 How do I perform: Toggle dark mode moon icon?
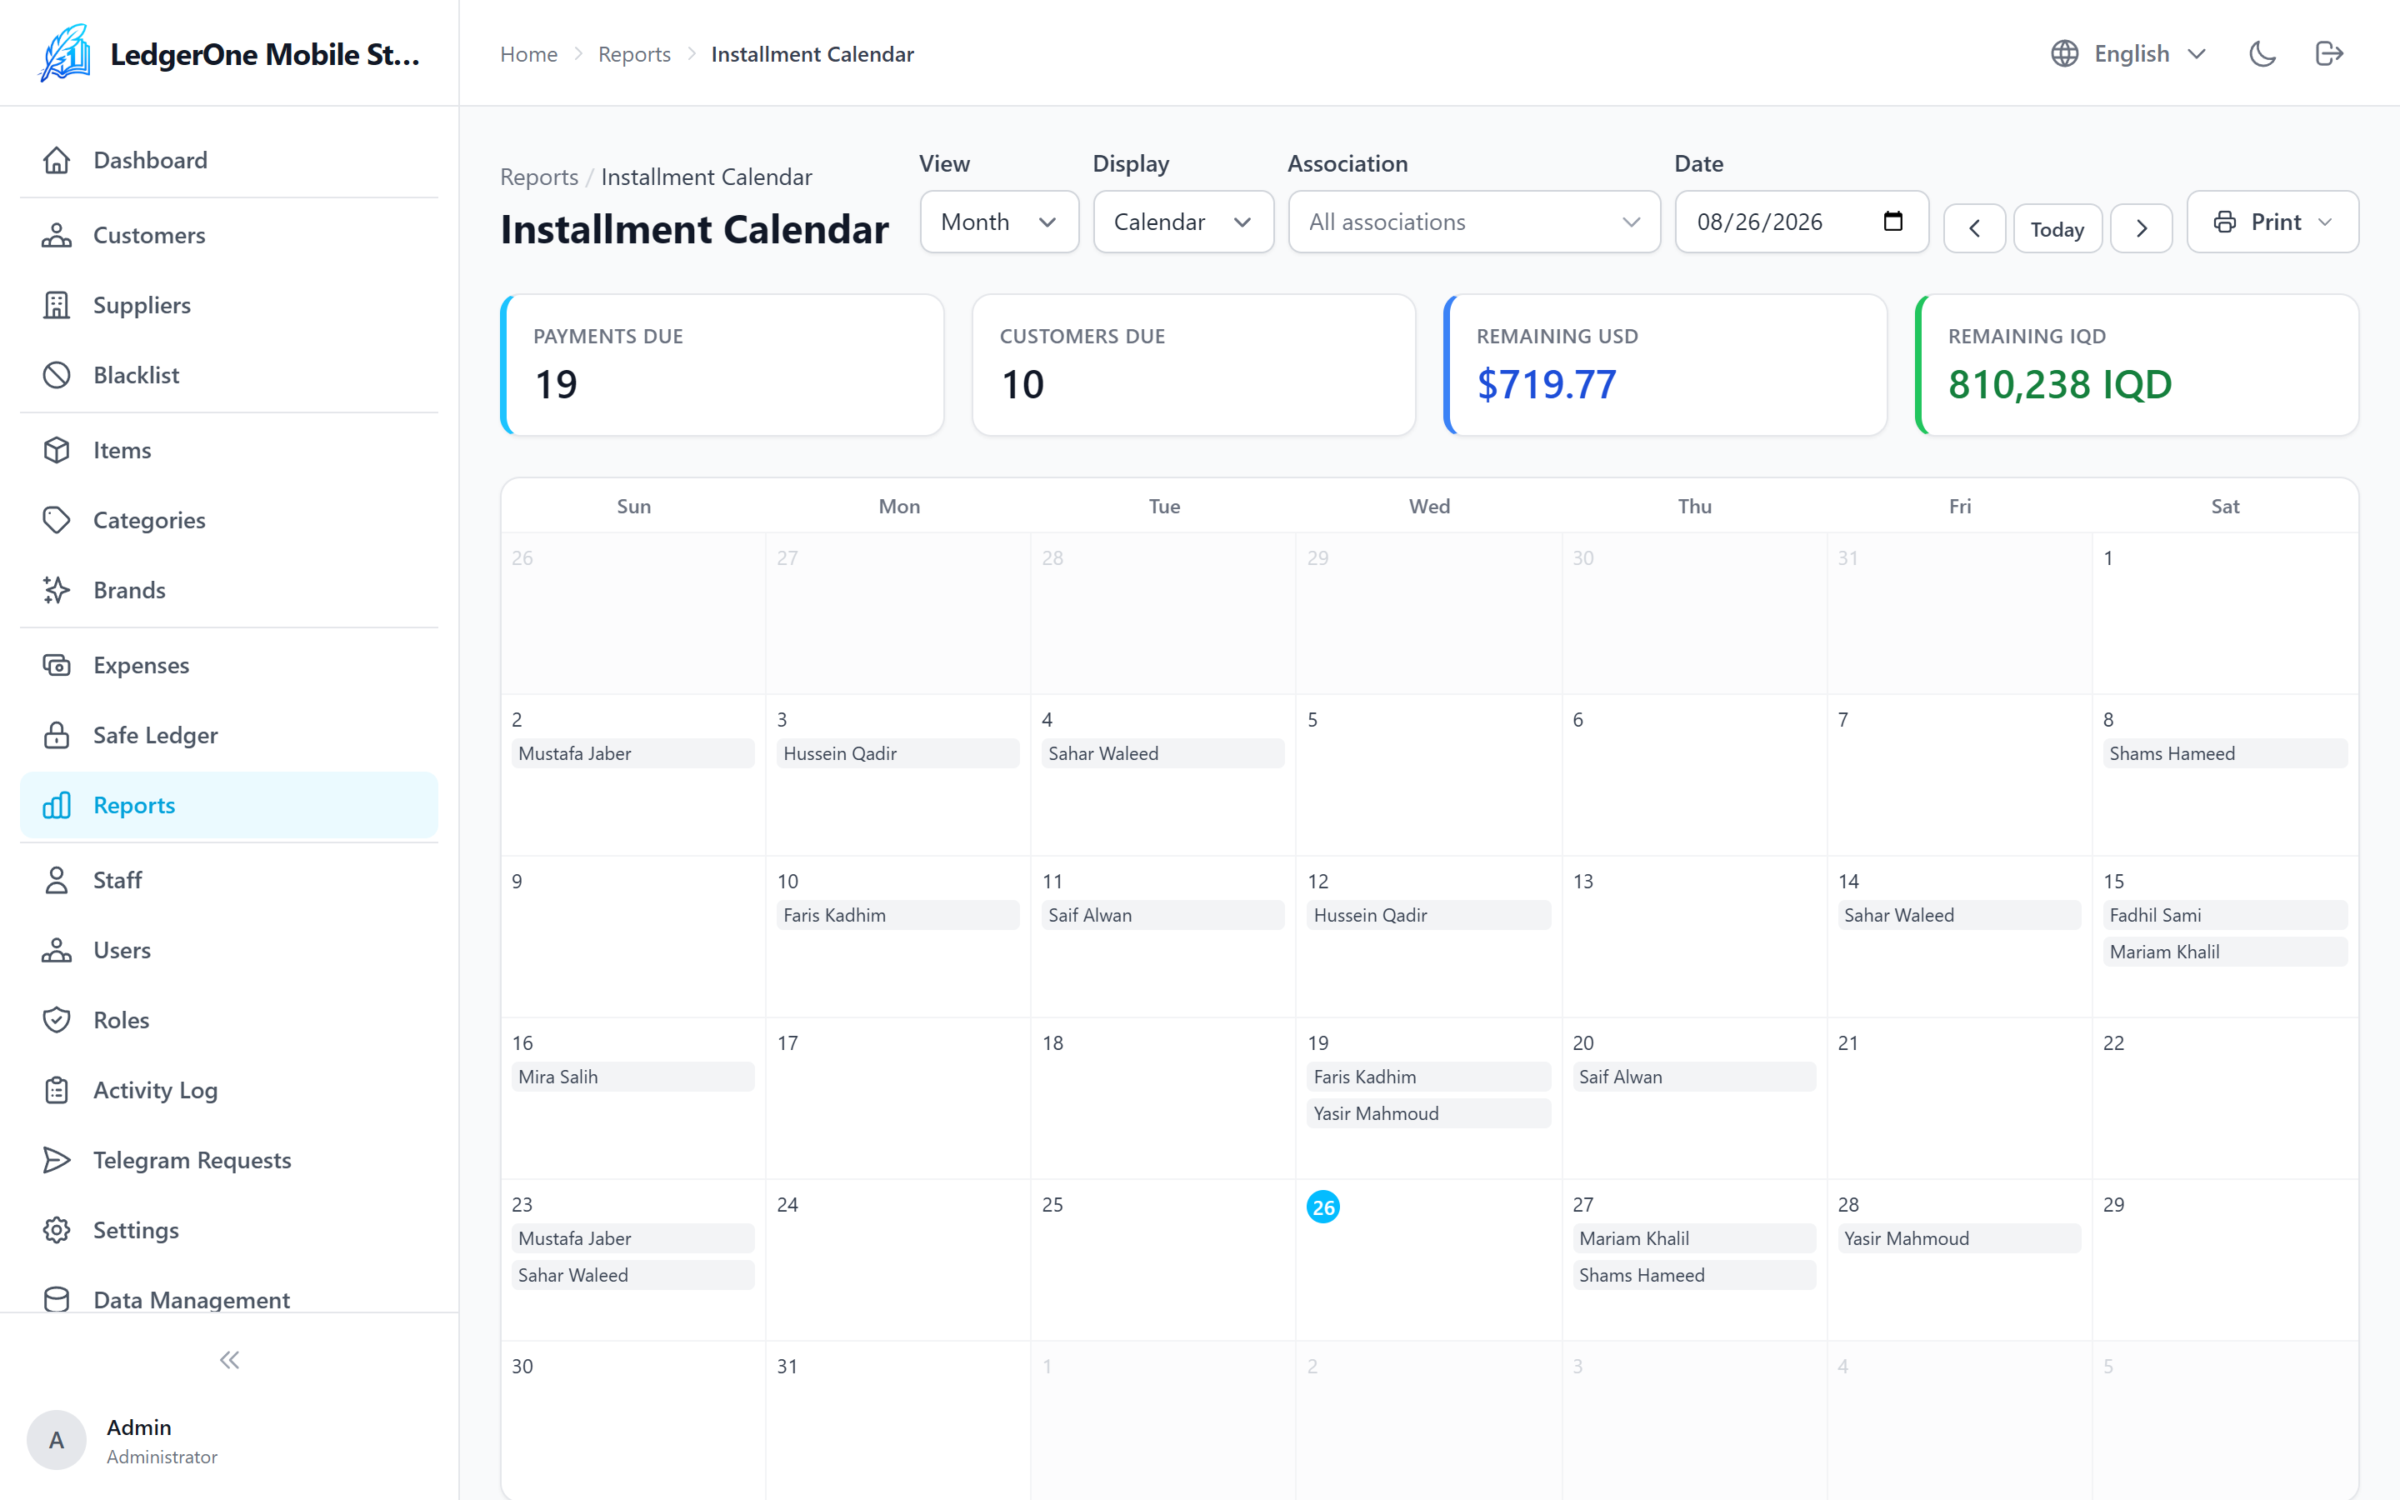pos(2262,53)
